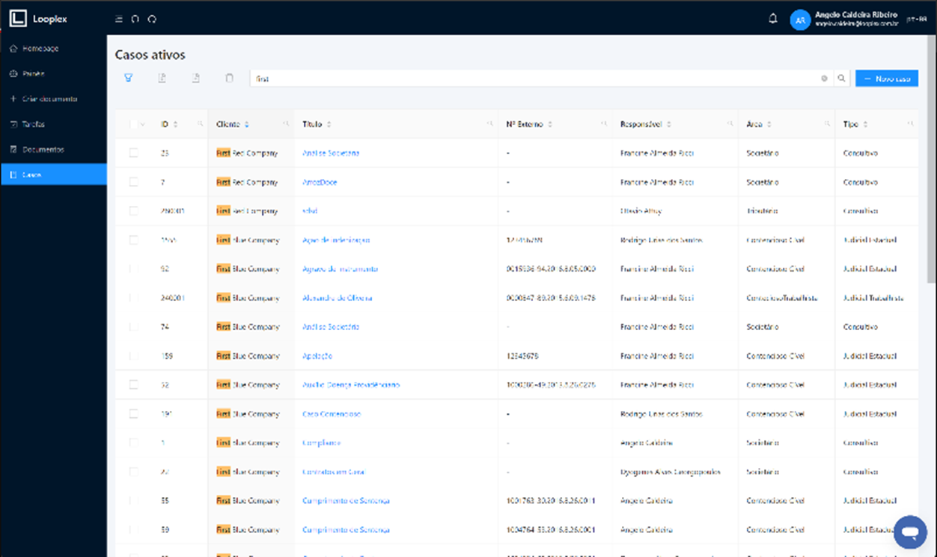Open the ArrozDoce case link
937x557 pixels.
(320, 182)
